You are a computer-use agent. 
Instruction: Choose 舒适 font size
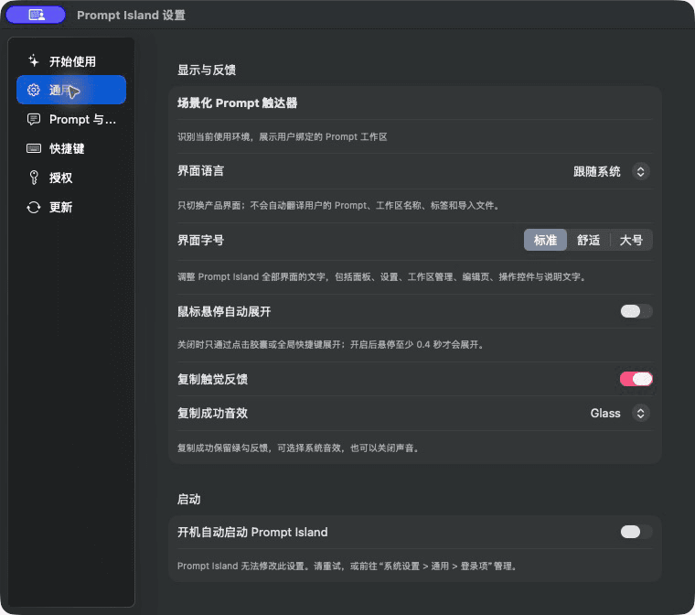click(588, 240)
